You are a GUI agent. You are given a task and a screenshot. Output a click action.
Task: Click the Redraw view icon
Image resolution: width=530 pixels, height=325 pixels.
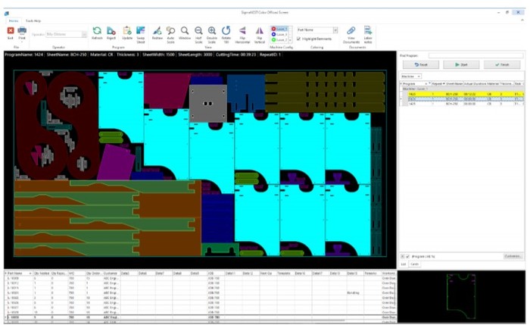[x=157, y=31]
